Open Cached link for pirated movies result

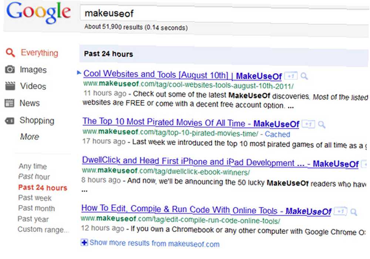(x=277, y=134)
